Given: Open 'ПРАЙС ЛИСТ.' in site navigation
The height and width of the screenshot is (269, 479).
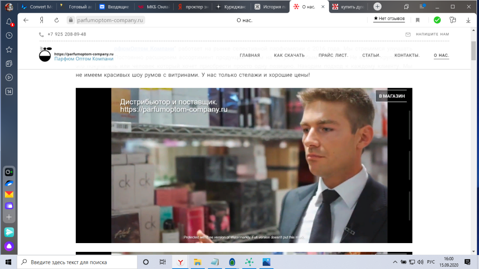Looking at the screenshot, I should [x=333, y=55].
